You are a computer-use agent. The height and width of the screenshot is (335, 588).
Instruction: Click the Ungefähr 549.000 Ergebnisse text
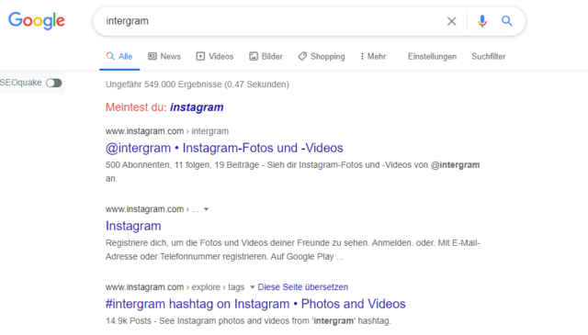(x=198, y=84)
